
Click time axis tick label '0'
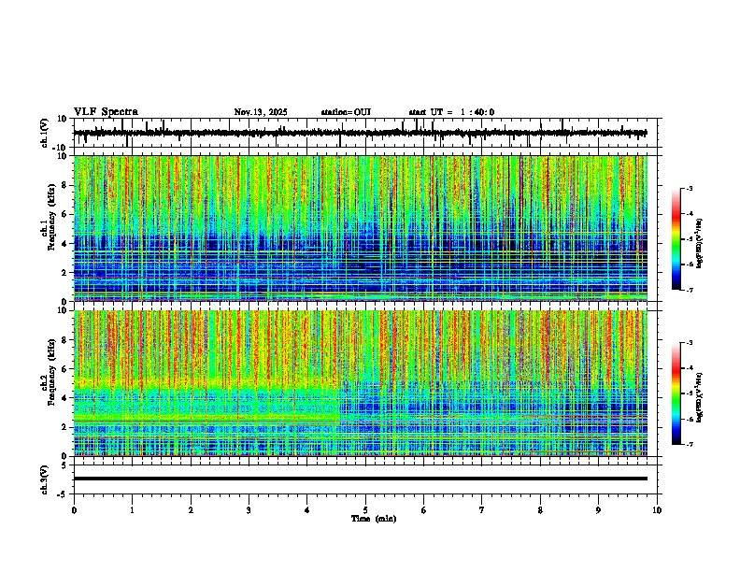[x=74, y=510]
